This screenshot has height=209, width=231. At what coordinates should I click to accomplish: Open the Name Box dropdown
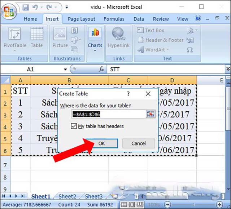click(65, 69)
